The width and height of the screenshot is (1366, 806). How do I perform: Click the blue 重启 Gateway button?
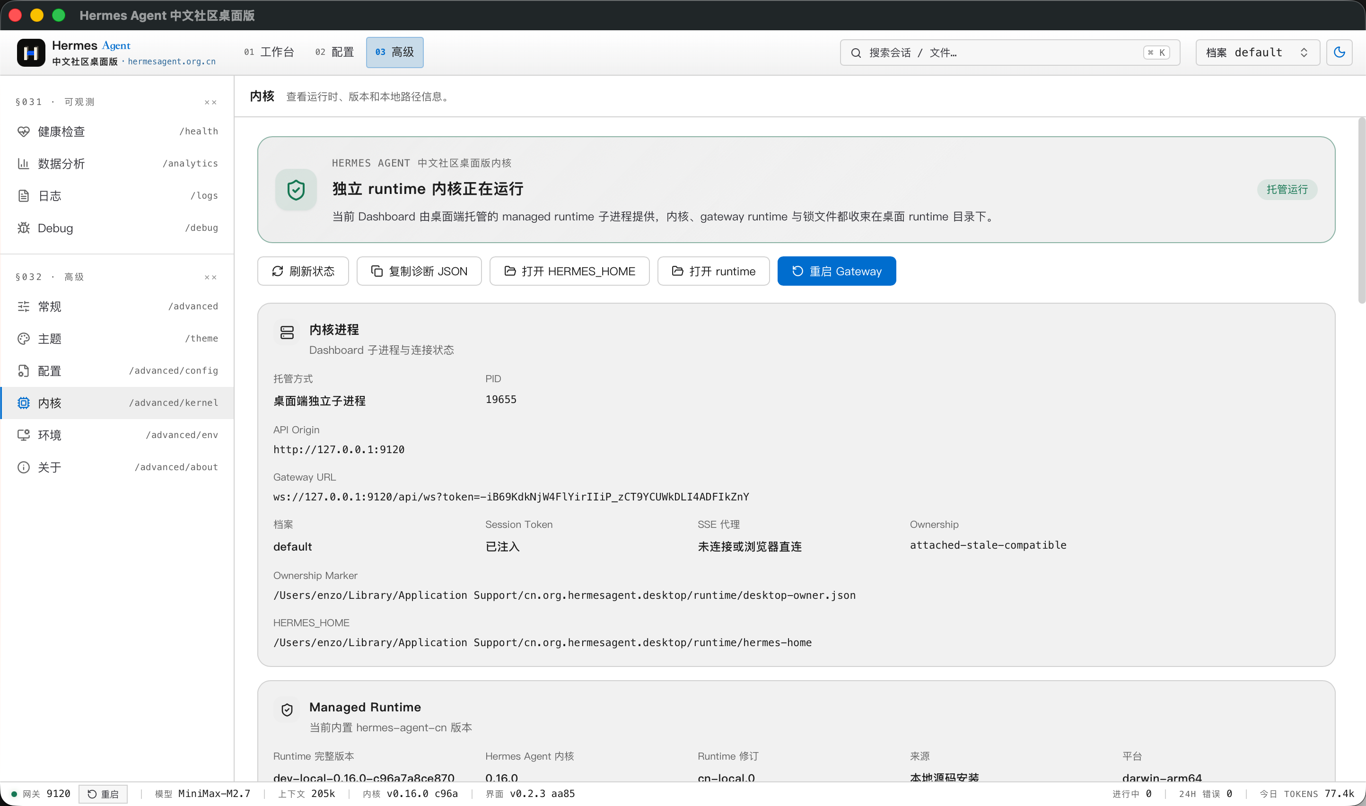(836, 271)
